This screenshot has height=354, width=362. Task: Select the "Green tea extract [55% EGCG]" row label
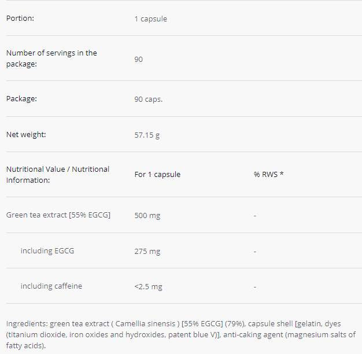point(58,215)
